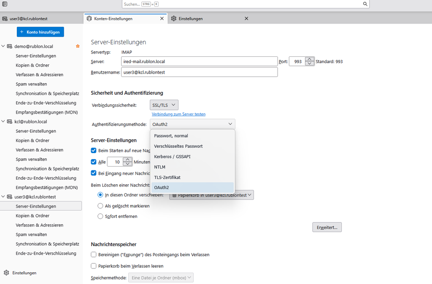
Task: Click the mail account icon of kcl@rublon.local
Action: click(x=10, y=122)
